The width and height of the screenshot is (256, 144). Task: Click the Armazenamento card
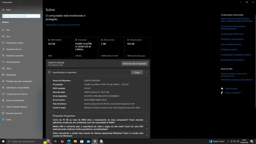138,48
